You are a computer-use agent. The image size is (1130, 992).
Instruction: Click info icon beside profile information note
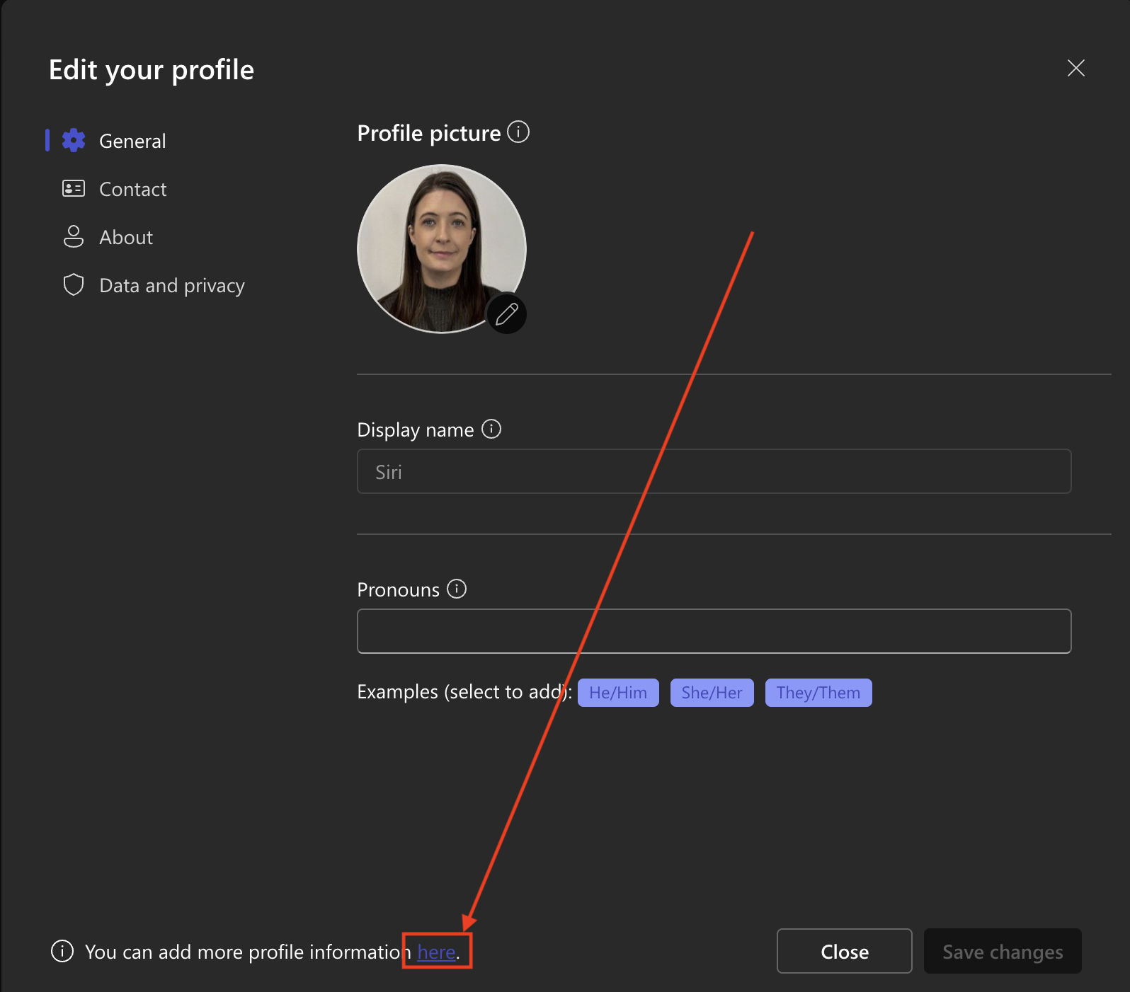point(62,952)
